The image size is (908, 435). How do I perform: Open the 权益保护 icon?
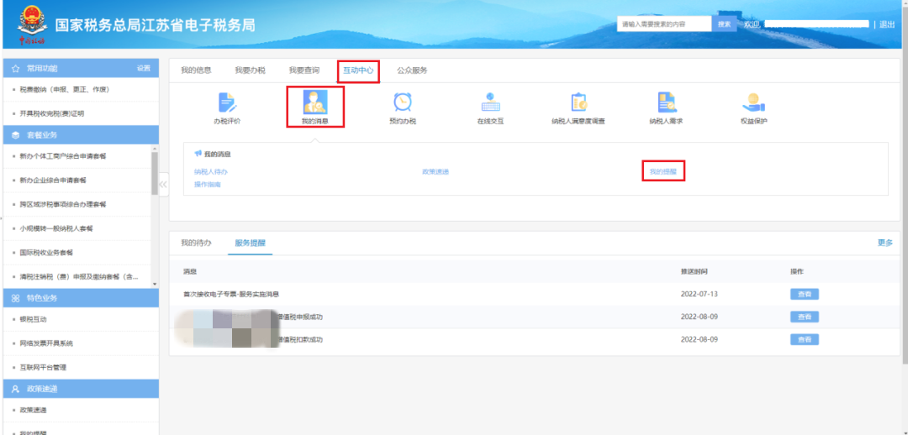click(x=753, y=102)
